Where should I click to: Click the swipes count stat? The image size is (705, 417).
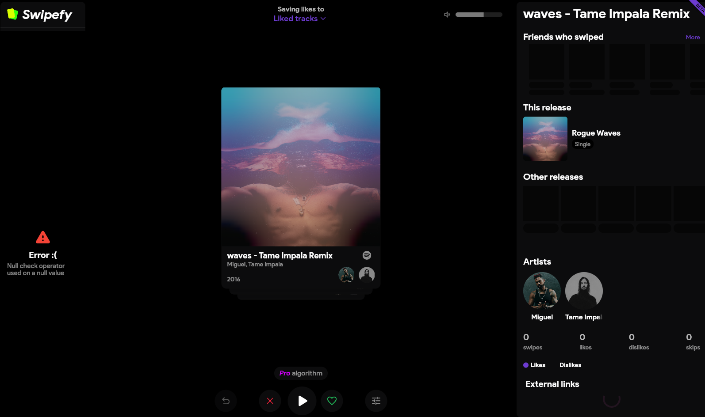tap(533, 342)
